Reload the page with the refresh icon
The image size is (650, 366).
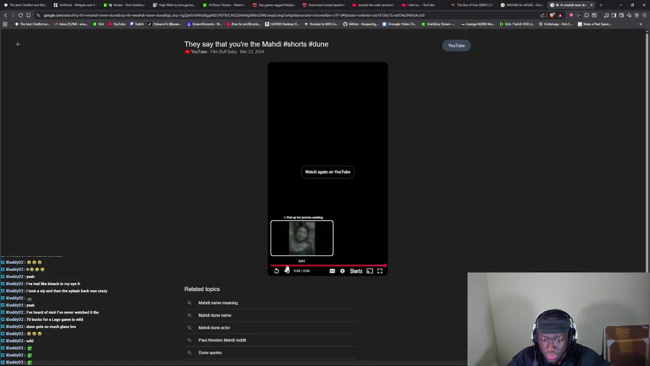tap(20, 15)
